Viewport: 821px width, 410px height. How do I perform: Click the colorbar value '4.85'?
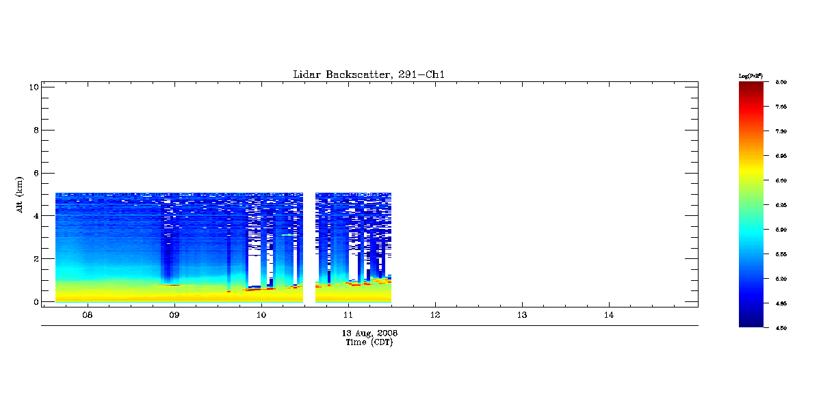tap(782, 303)
